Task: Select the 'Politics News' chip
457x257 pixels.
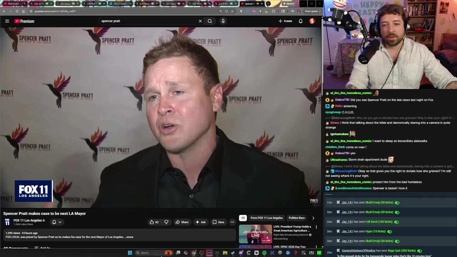Action: 297,218
